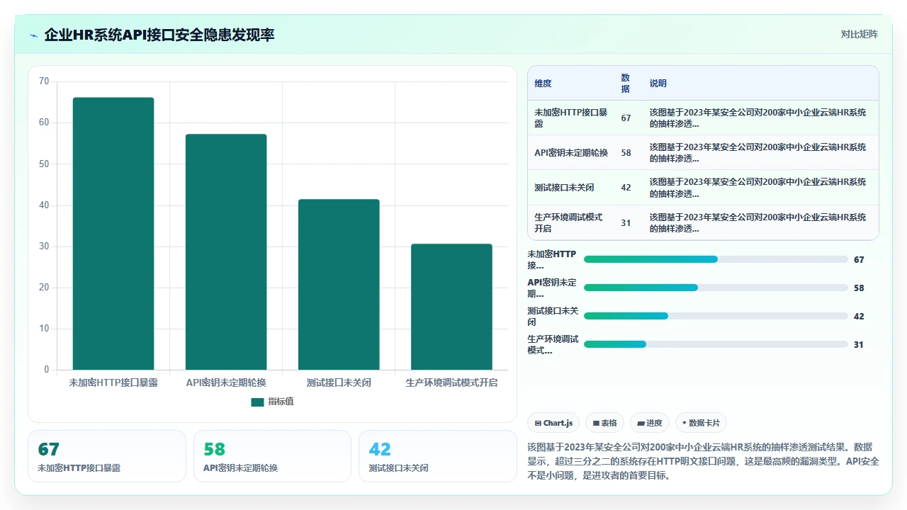The width and height of the screenshot is (907, 510).
Task: Click the progress value 67 at right
Action: click(859, 260)
